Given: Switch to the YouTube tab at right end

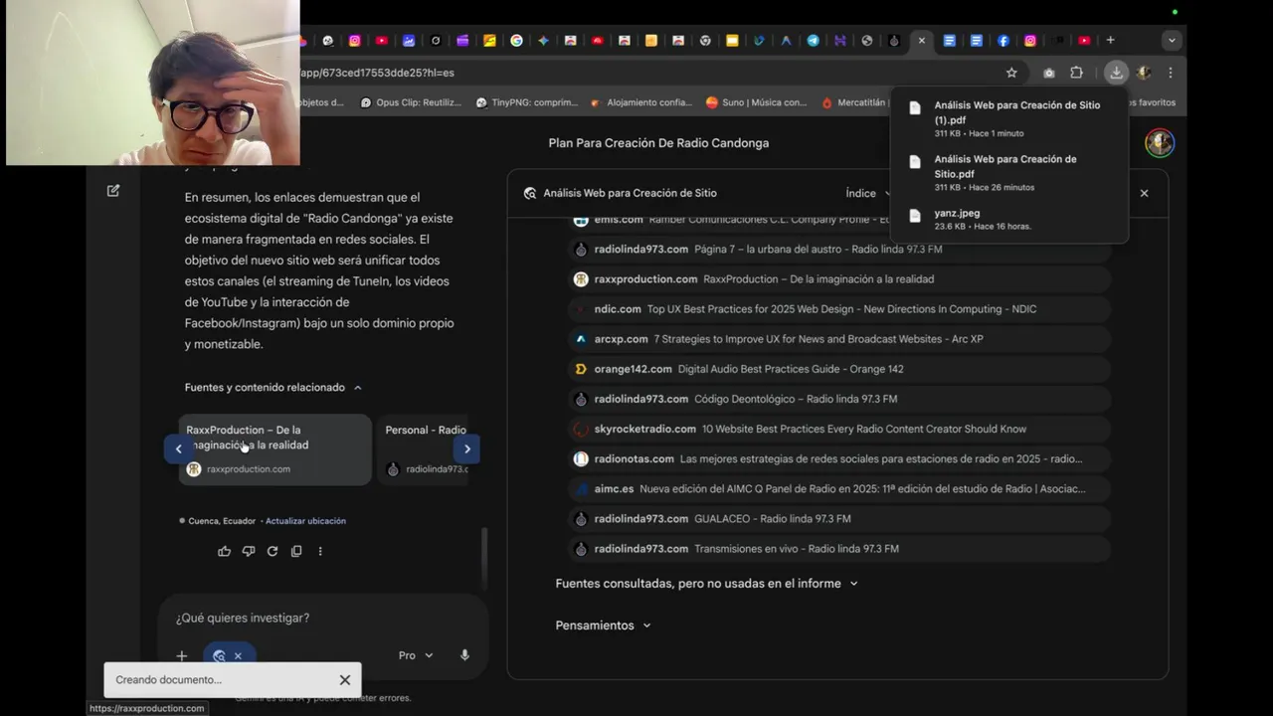Looking at the screenshot, I should [1084, 41].
